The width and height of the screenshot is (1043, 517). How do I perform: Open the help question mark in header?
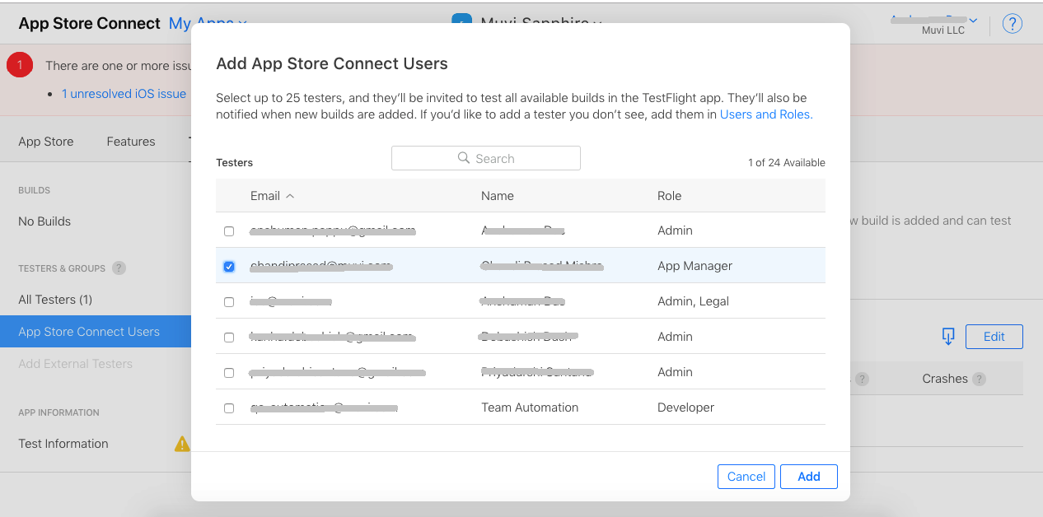click(x=1012, y=24)
